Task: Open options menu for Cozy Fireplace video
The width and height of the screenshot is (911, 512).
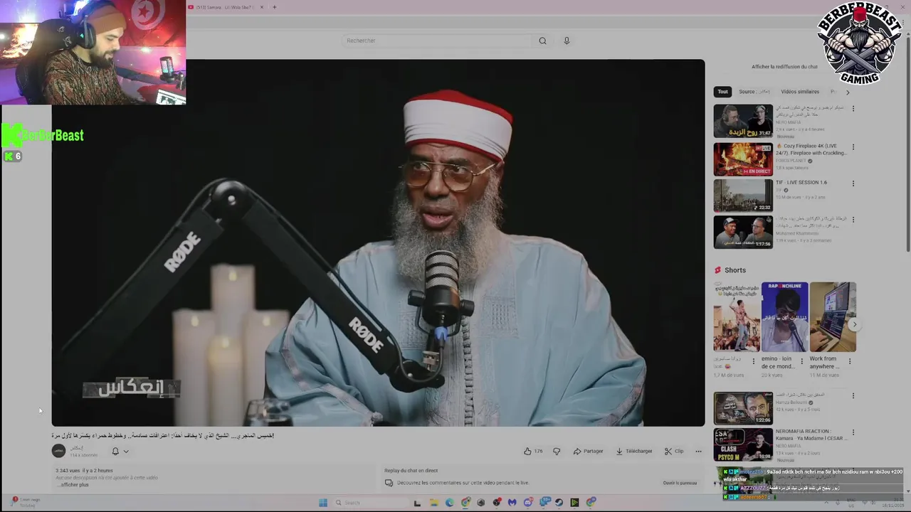Action: point(853,147)
